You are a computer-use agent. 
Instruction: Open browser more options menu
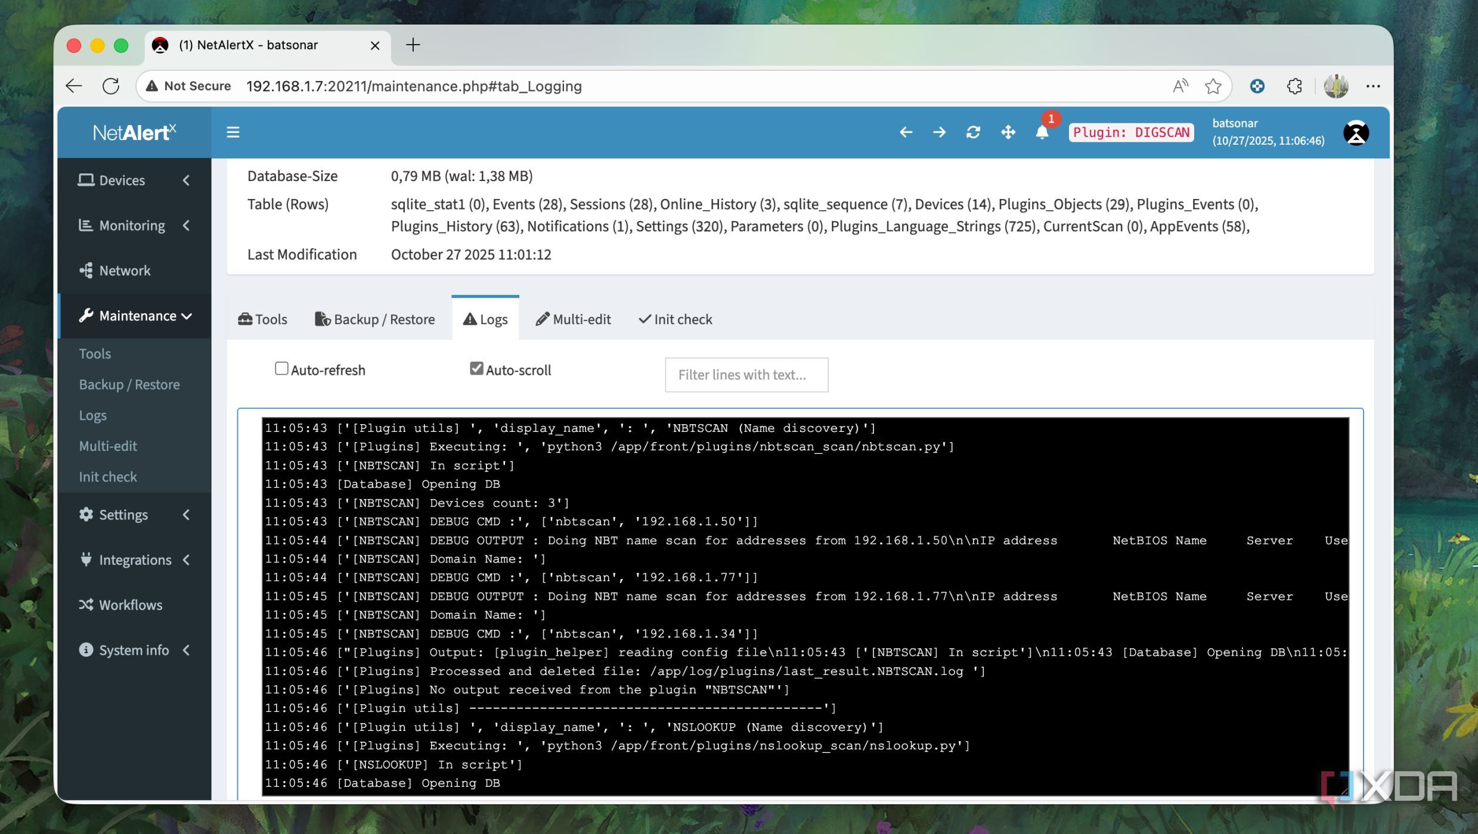point(1373,86)
